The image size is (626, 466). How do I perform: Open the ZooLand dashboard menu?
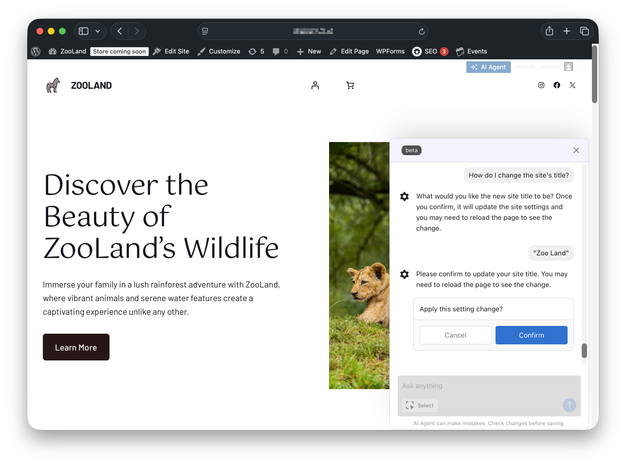tap(68, 52)
